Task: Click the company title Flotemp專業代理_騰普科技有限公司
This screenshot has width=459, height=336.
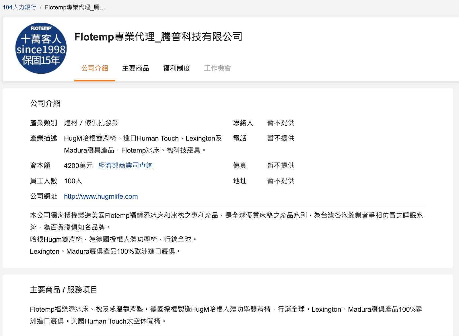Action: [x=158, y=37]
